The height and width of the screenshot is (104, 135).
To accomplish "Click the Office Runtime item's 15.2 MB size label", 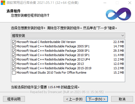I will 119,73.
